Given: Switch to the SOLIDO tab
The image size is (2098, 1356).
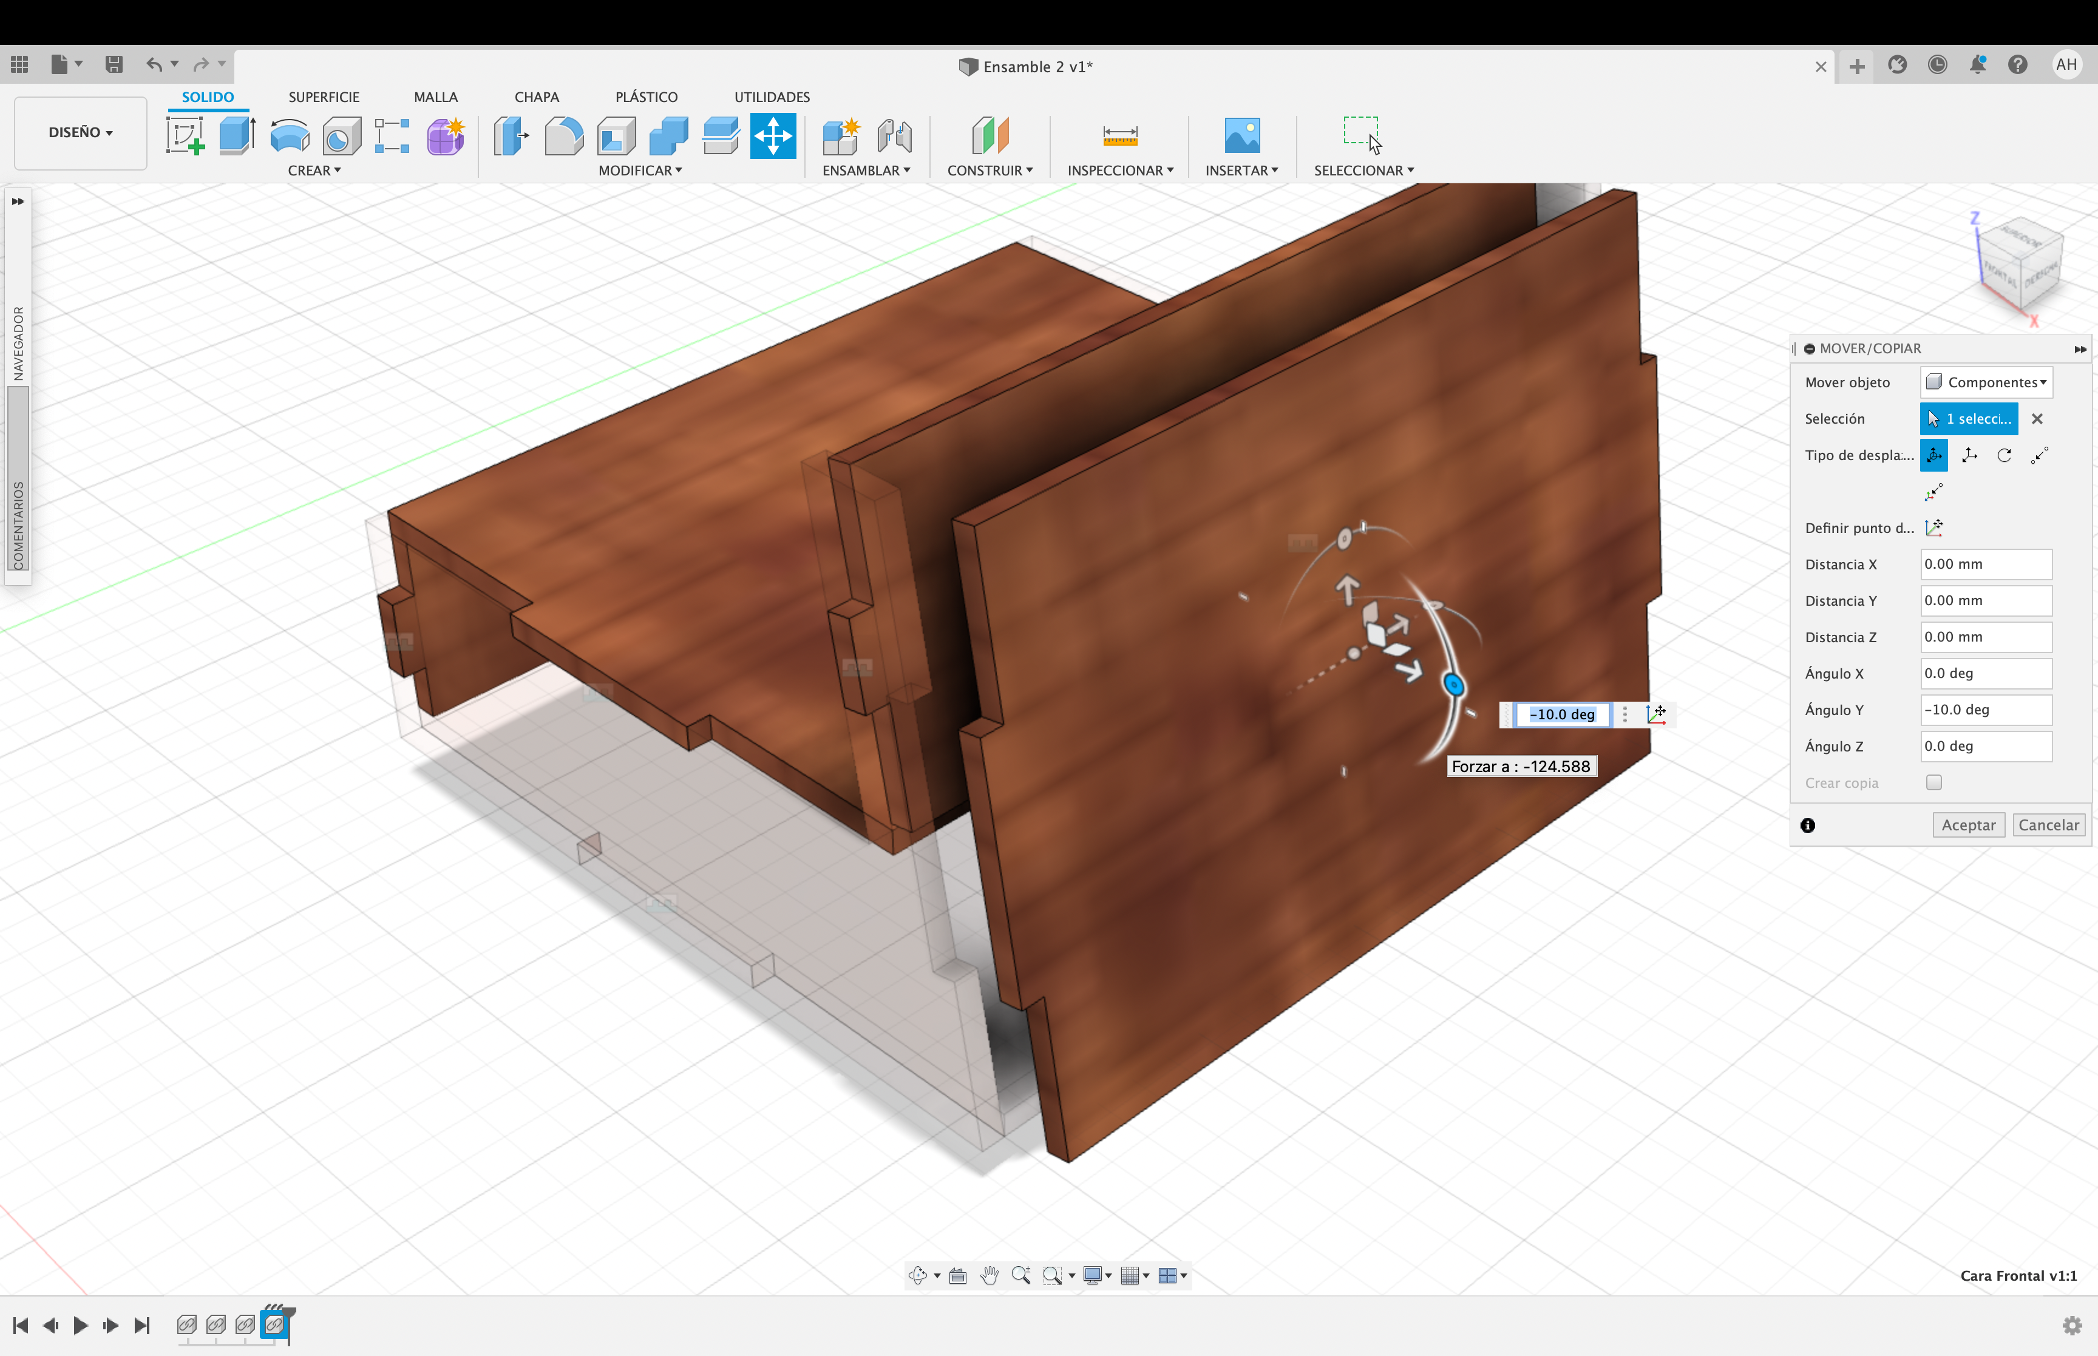Looking at the screenshot, I should click(208, 97).
